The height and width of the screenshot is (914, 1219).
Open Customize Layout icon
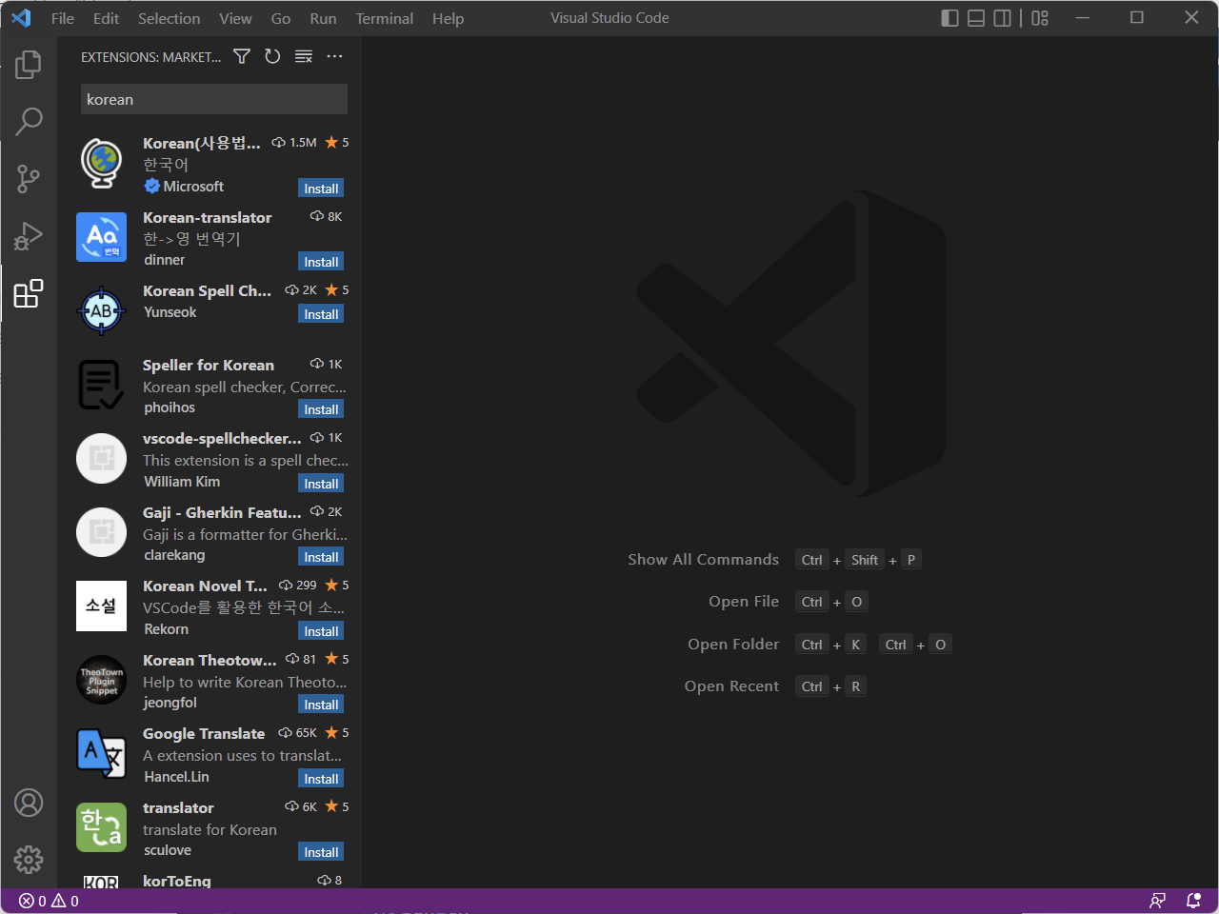point(1040,18)
